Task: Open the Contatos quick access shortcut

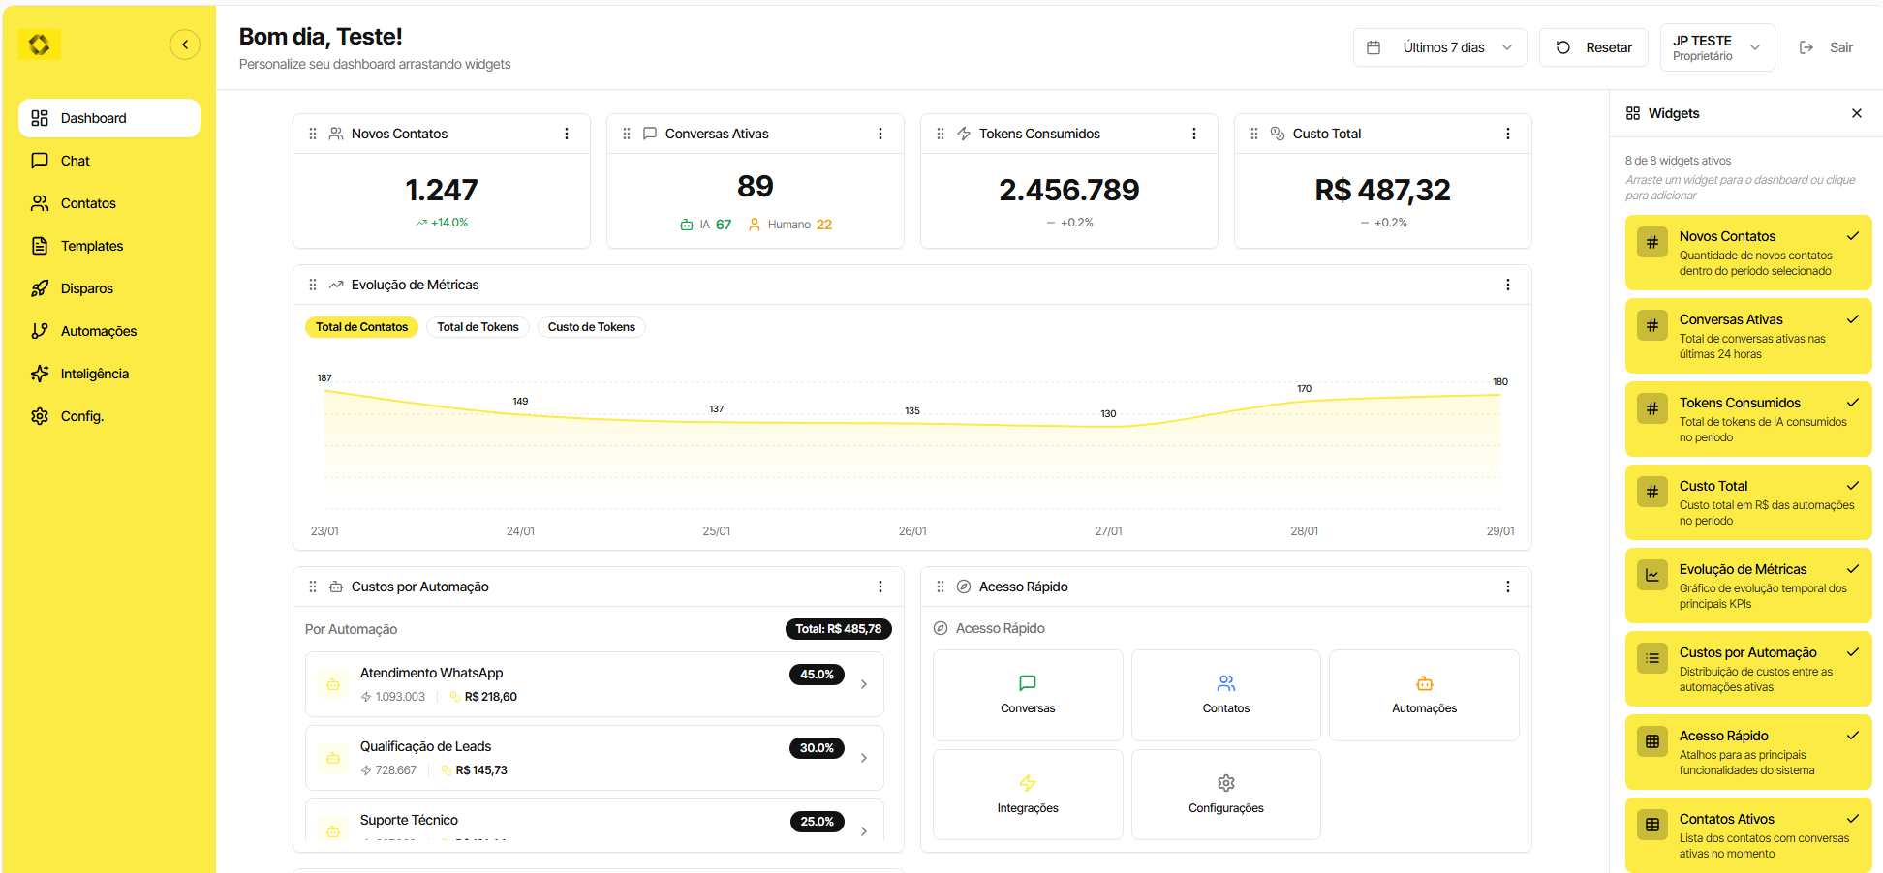Action: 1226,695
